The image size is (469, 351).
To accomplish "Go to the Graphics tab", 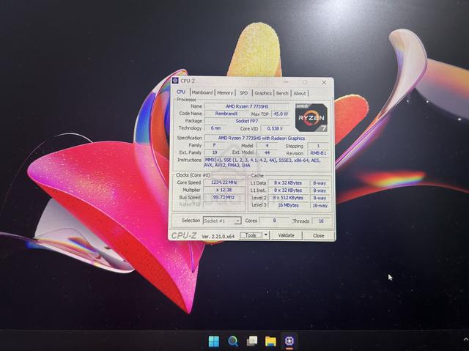I will click(263, 93).
